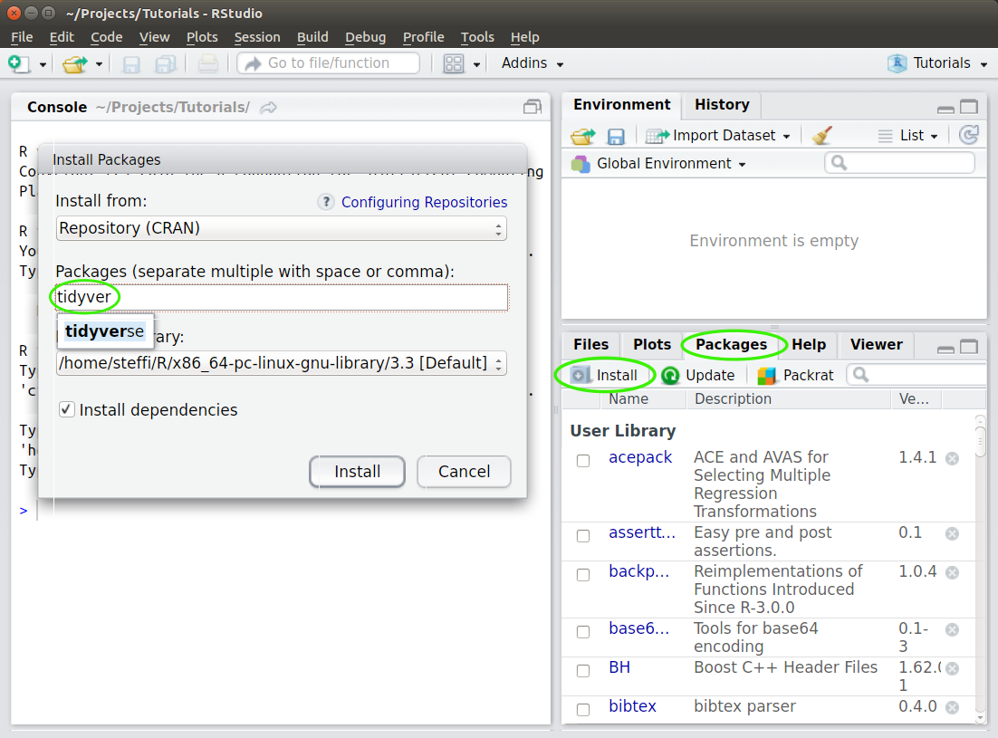This screenshot has width=998, height=738.
Task: Open the bibtex package link
Action: pos(632,706)
